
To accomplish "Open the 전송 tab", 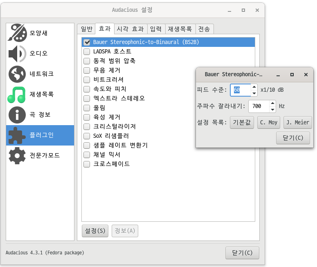I will (204, 29).
